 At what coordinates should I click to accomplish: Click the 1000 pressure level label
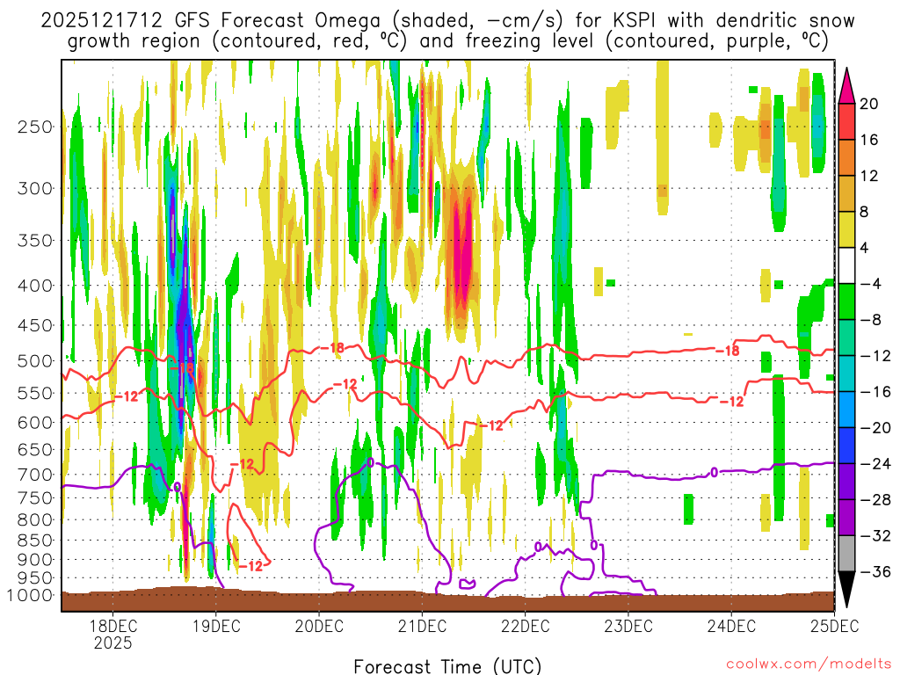[30, 595]
